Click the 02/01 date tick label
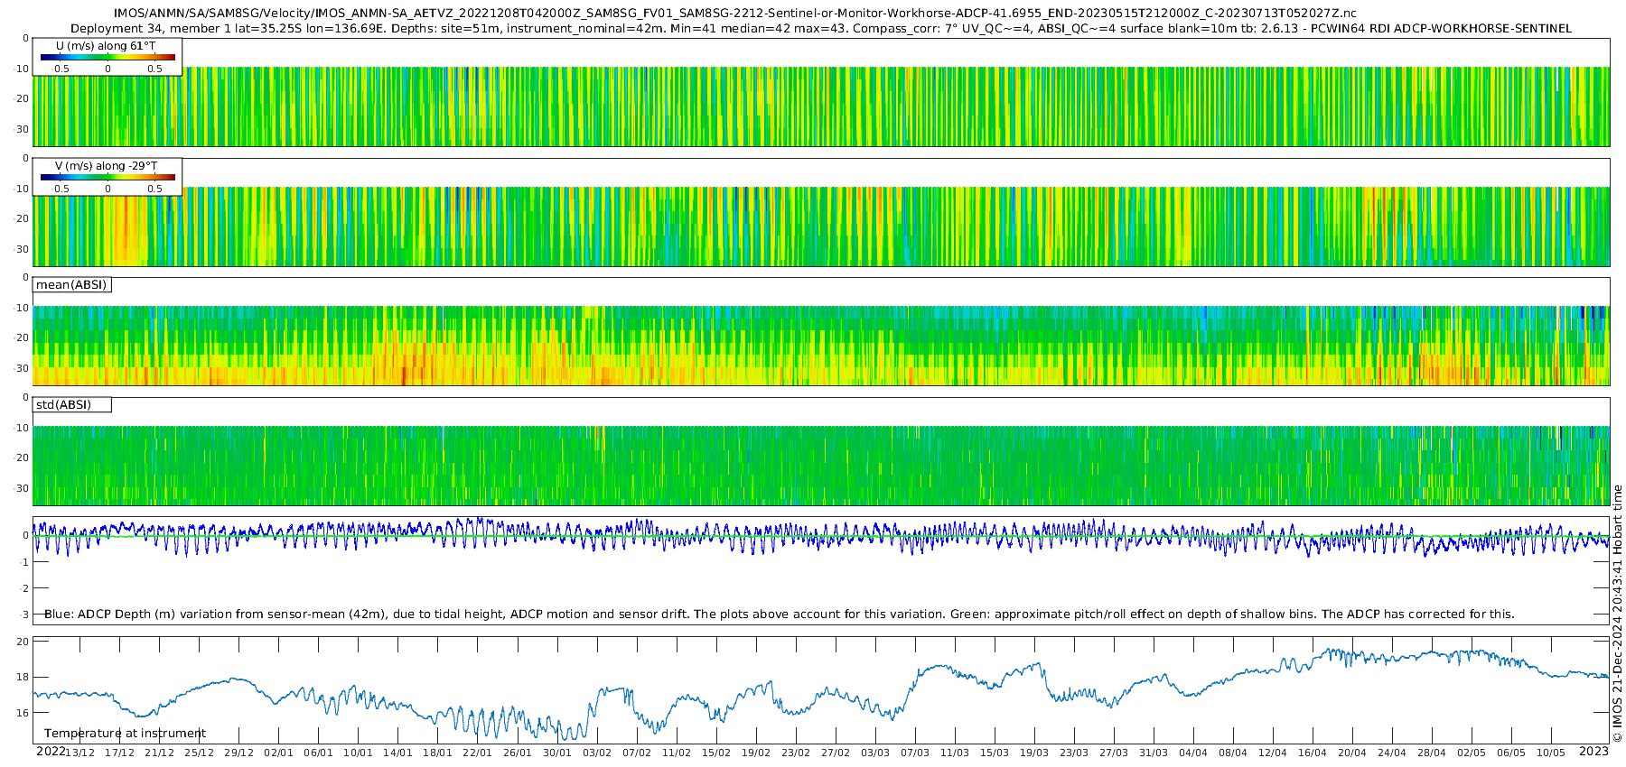This screenshot has height=767, width=1626. click(x=278, y=753)
